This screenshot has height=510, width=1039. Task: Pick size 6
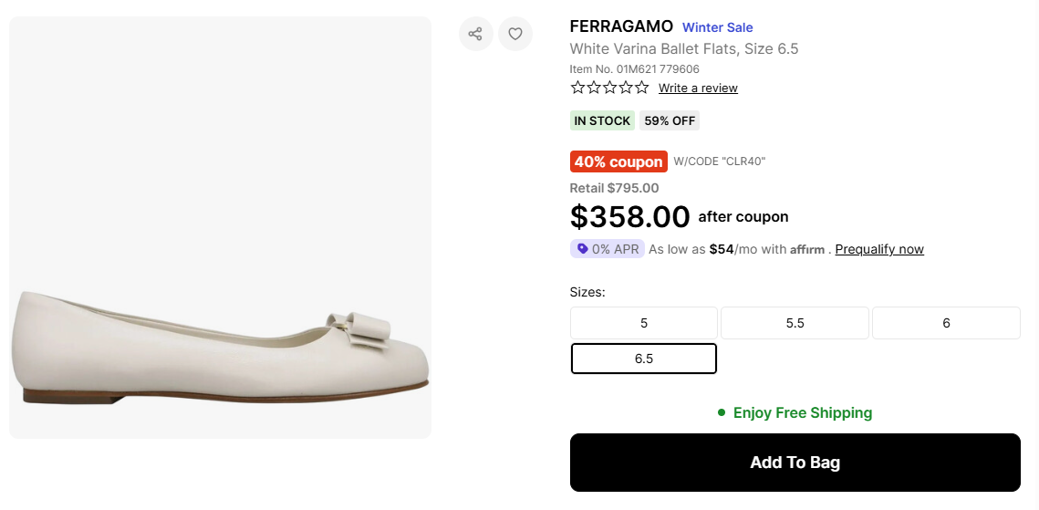[x=946, y=323]
